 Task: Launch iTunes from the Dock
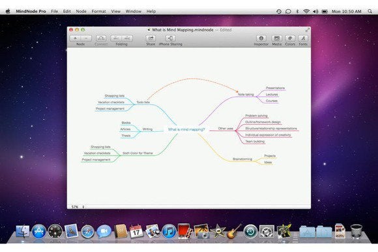tap(169, 231)
